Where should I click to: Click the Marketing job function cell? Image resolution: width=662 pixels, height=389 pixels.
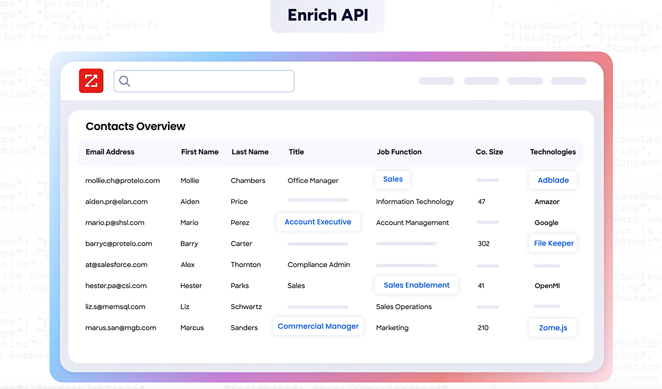tap(392, 328)
